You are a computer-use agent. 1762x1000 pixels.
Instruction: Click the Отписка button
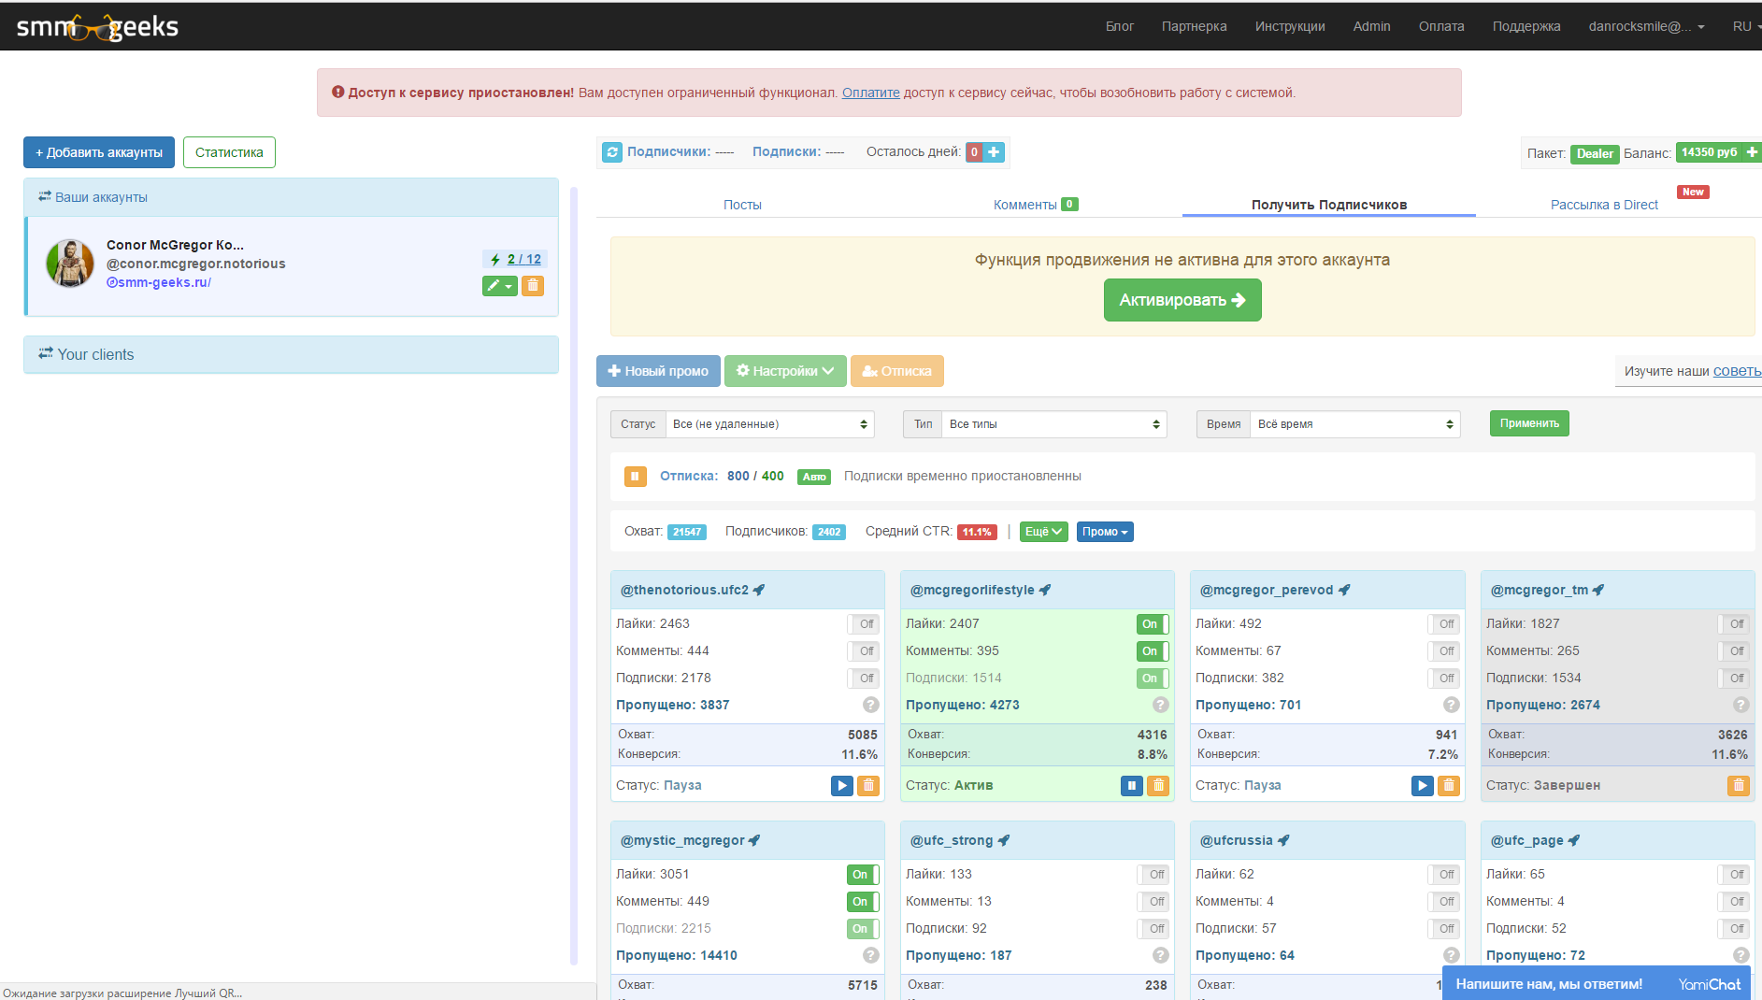[x=896, y=371]
